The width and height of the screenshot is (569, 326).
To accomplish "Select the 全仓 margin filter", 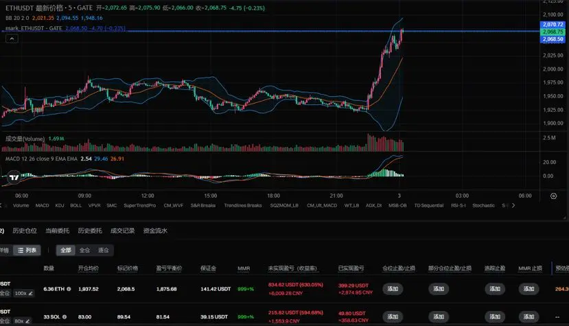I will [x=84, y=250].
